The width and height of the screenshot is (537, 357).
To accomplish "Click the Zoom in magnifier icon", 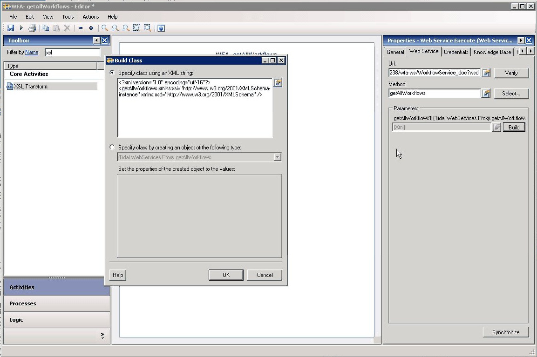I will (x=115, y=28).
